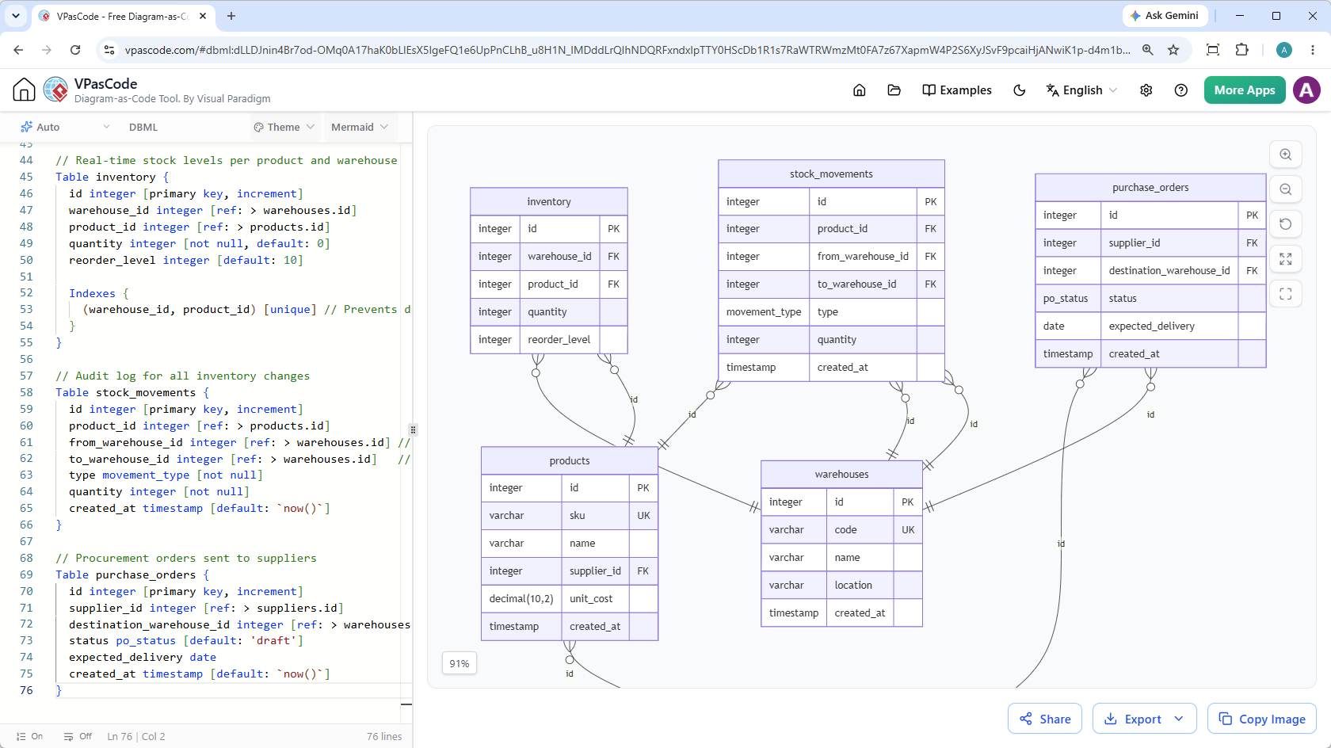This screenshot has width=1331, height=748.
Task: Open the More Apps menu
Action: tap(1245, 90)
